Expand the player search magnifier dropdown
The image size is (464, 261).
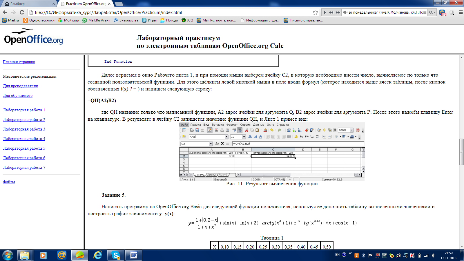432,12
